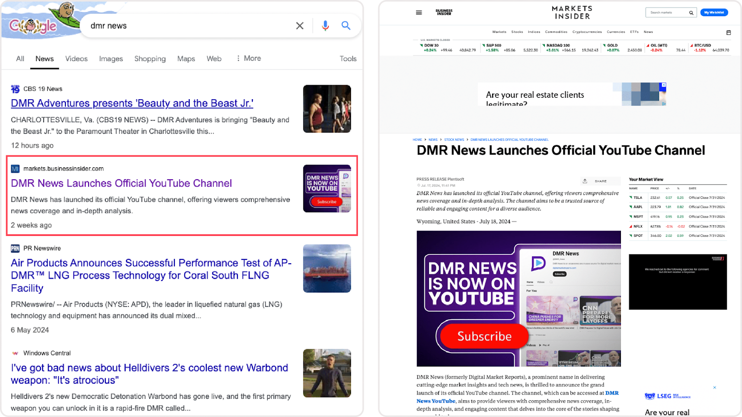
Task: Open the News nav item on Markets Insider
Action: pos(648,32)
